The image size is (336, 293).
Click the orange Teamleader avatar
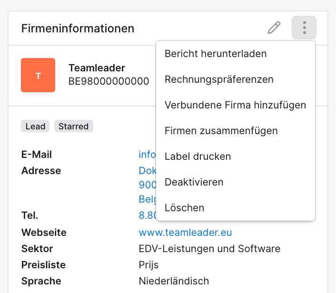pos(38,75)
